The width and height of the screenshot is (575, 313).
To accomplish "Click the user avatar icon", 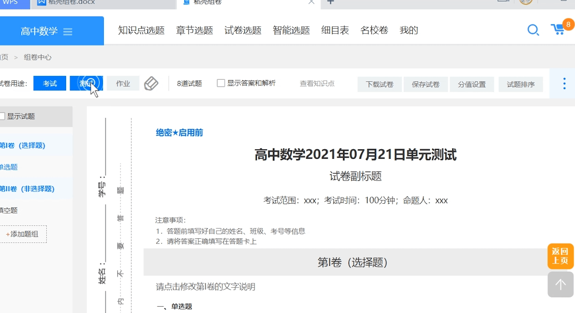I will click(526, 2).
